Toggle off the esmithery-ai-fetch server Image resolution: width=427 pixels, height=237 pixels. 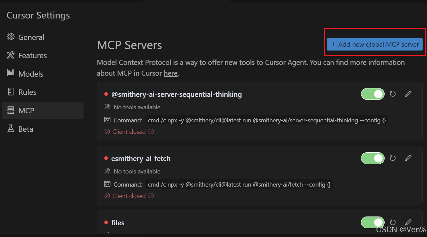(x=372, y=158)
